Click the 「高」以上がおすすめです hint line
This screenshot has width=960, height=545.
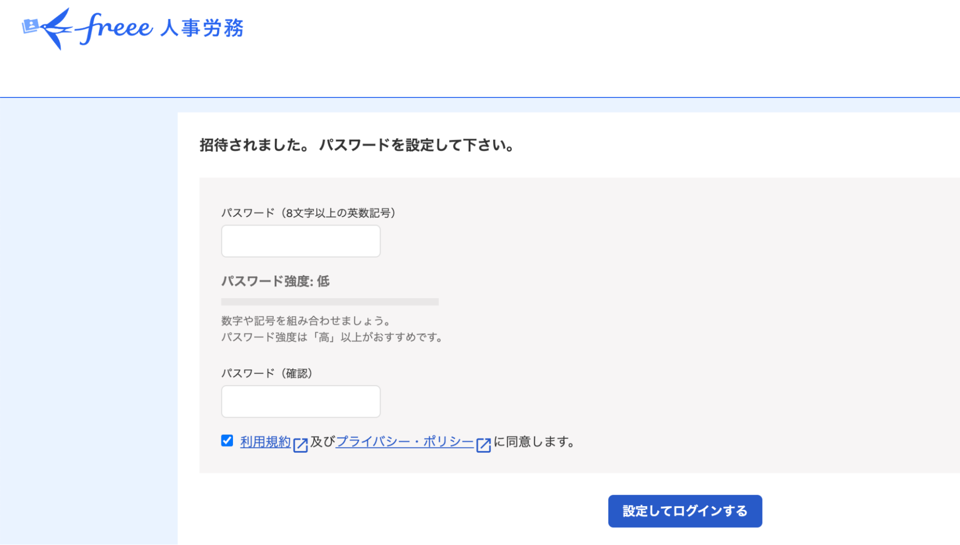[332, 337]
